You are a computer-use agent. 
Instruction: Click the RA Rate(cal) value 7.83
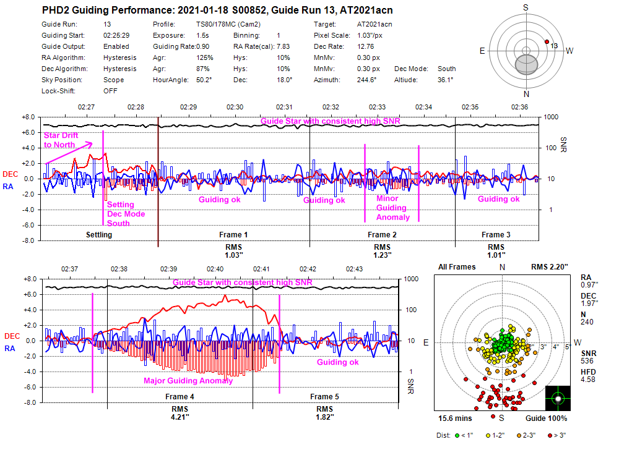pos(283,46)
